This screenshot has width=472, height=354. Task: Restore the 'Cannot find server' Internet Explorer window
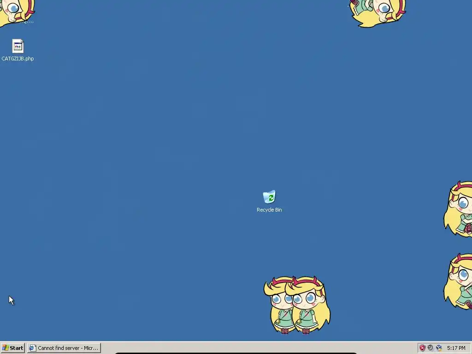point(64,348)
